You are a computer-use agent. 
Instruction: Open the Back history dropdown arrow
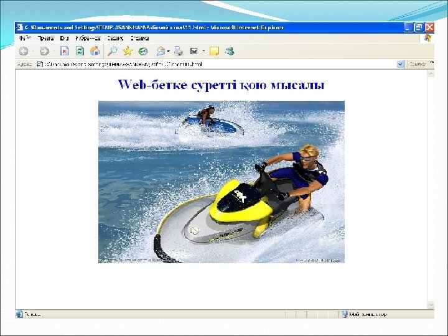coord(33,52)
